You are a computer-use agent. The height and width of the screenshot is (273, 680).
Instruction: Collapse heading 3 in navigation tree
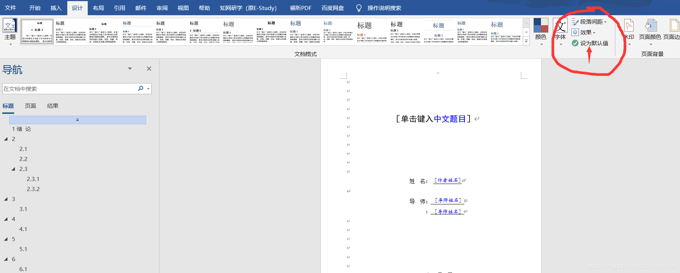[x=6, y=199]
